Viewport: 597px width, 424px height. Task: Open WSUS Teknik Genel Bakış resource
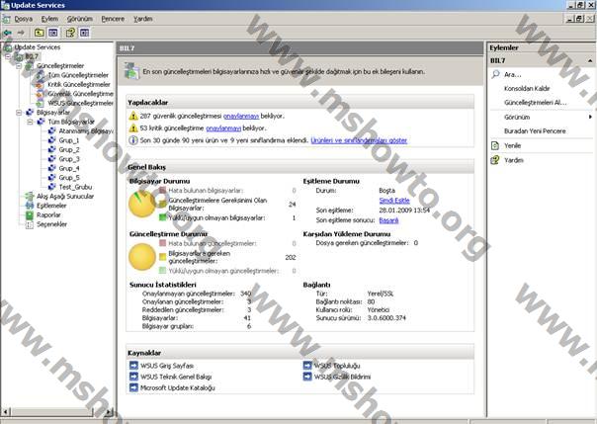176,377
